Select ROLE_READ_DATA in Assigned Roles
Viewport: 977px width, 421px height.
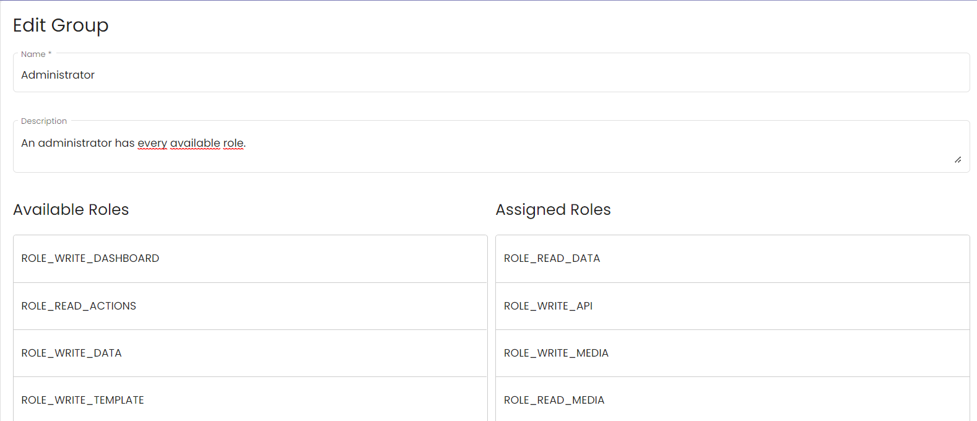(x=732, y=259)
